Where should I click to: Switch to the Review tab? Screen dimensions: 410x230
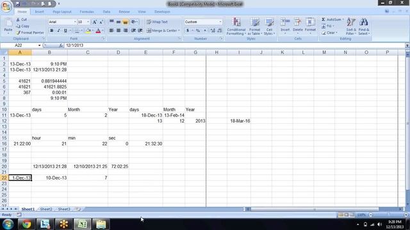click(124, 11)
